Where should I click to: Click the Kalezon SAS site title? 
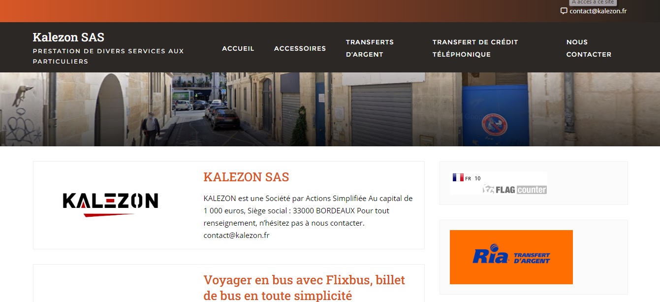click(68, 37)
